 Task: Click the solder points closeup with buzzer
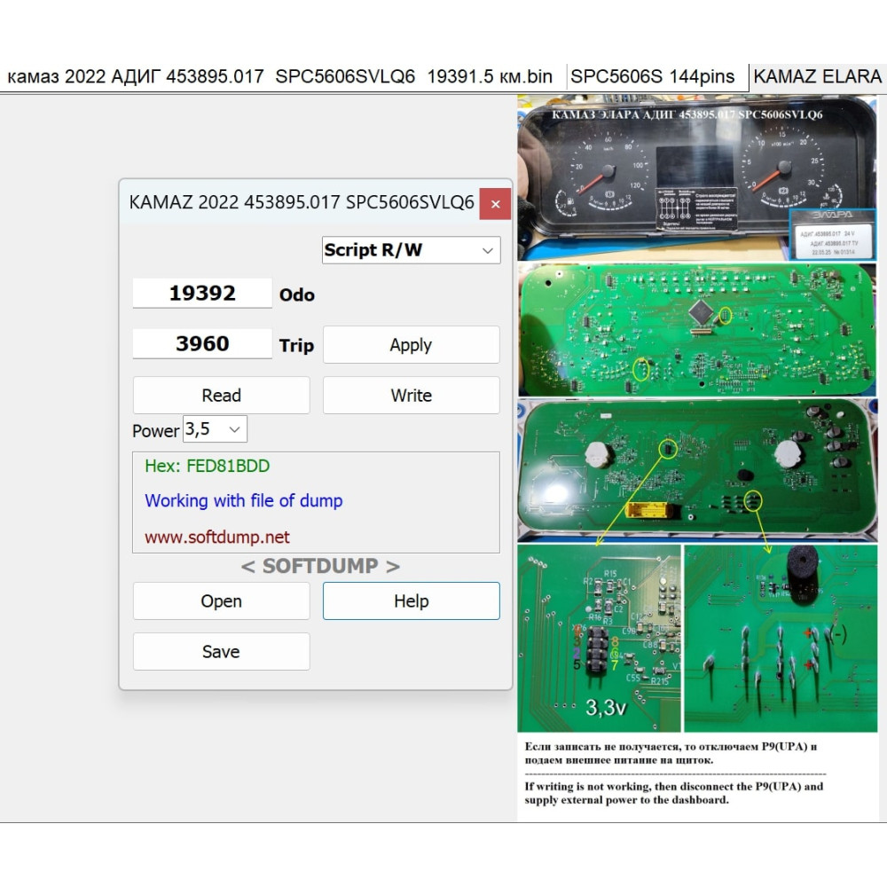(x=781, y=638)
